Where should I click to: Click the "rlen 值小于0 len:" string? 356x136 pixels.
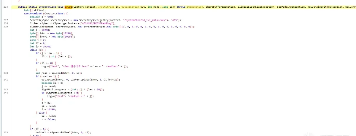(x=76, y=66)
